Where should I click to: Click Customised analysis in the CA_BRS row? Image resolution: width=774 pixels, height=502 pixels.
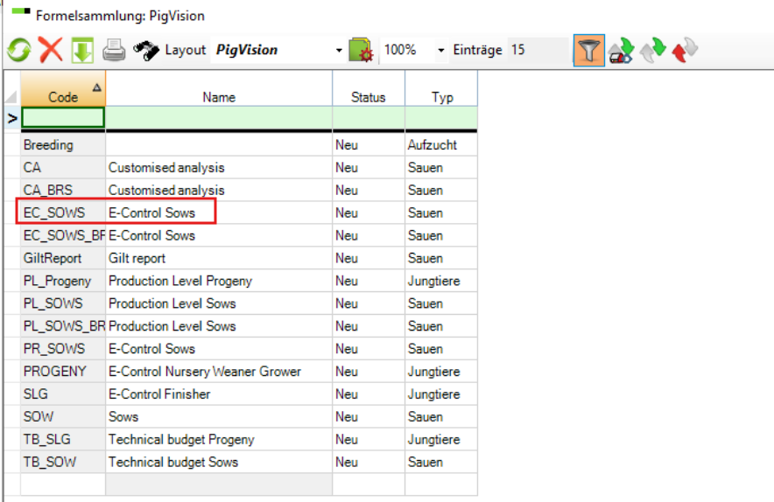coord(219,191)
